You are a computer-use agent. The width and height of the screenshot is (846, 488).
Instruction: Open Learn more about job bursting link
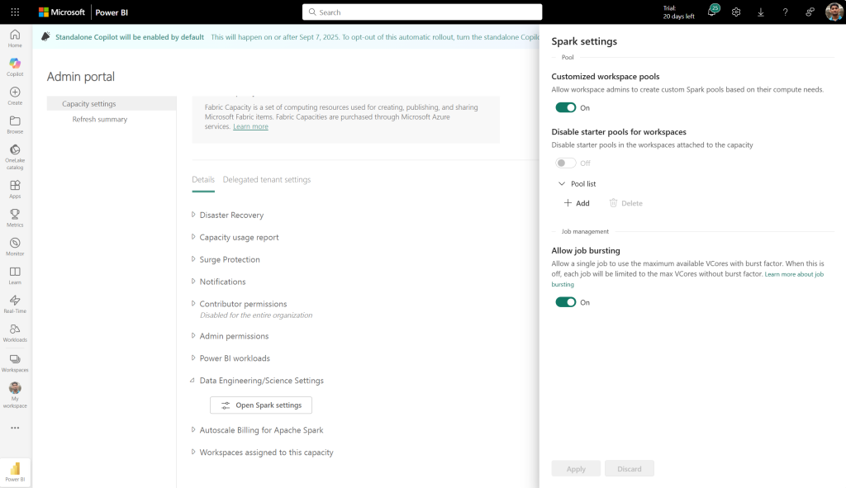click(793, 274)
